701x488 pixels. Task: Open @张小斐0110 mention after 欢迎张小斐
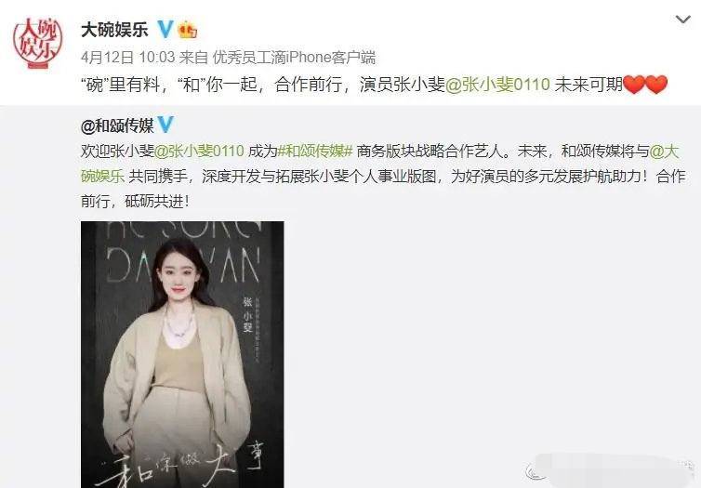(199, 151)
